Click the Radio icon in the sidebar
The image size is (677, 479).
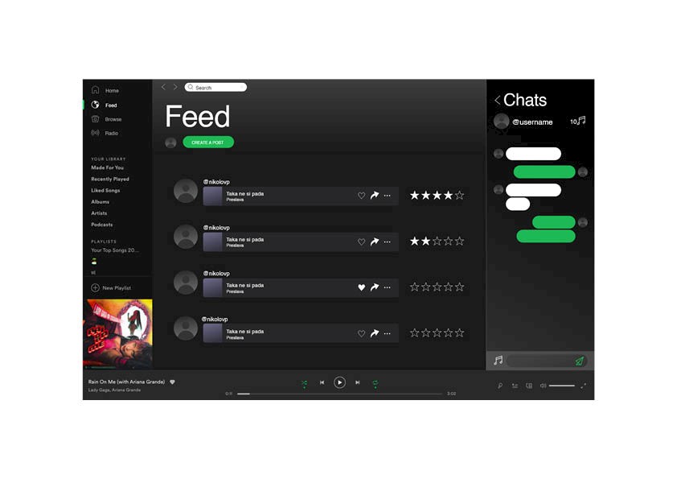pyautogui.click(x=96, y=133)
